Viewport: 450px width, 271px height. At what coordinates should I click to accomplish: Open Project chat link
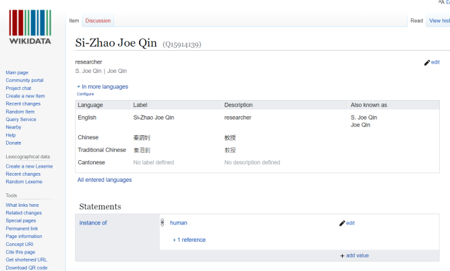click(18, 89)
